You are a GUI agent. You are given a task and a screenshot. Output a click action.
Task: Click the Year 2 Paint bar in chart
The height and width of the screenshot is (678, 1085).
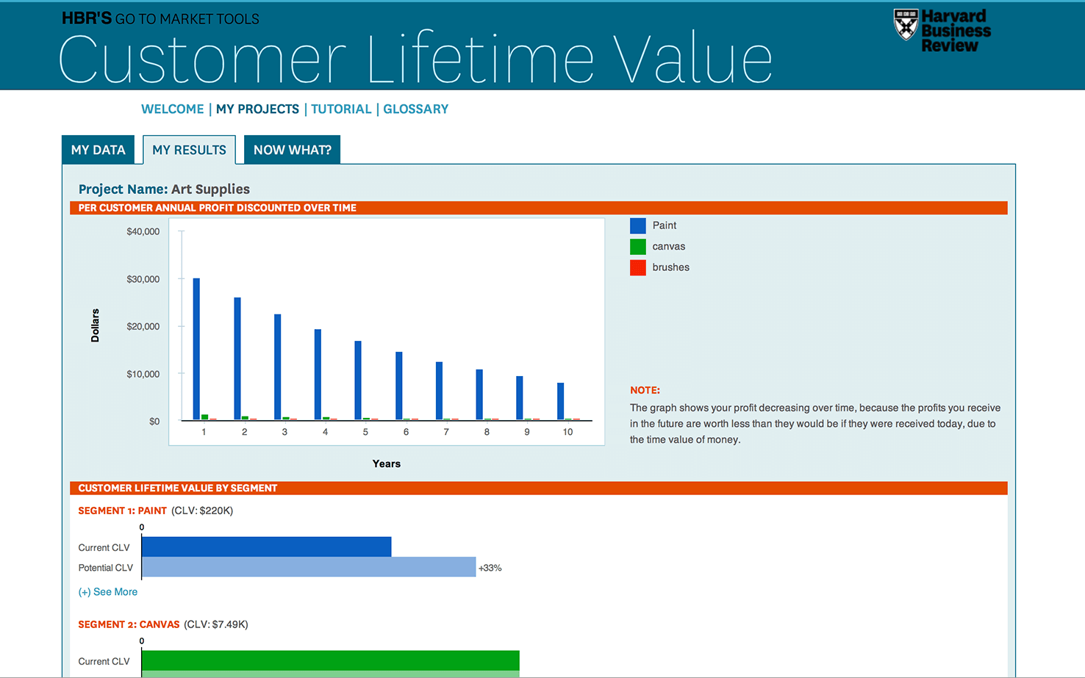click(237, 358)
